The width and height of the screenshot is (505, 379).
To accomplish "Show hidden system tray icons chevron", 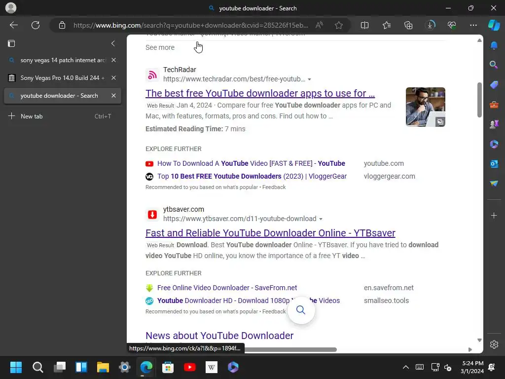I will 406,367.
